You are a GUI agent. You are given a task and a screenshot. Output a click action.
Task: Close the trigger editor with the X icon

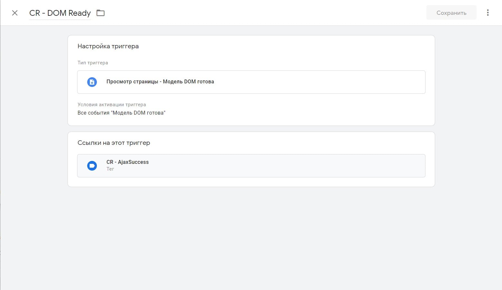[x=15, y=13]
